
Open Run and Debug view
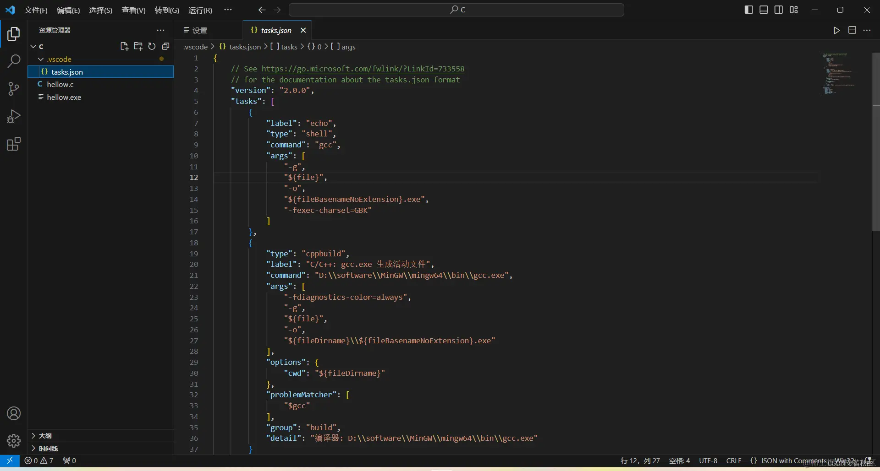pyautogui.click(x=14, y=117)
